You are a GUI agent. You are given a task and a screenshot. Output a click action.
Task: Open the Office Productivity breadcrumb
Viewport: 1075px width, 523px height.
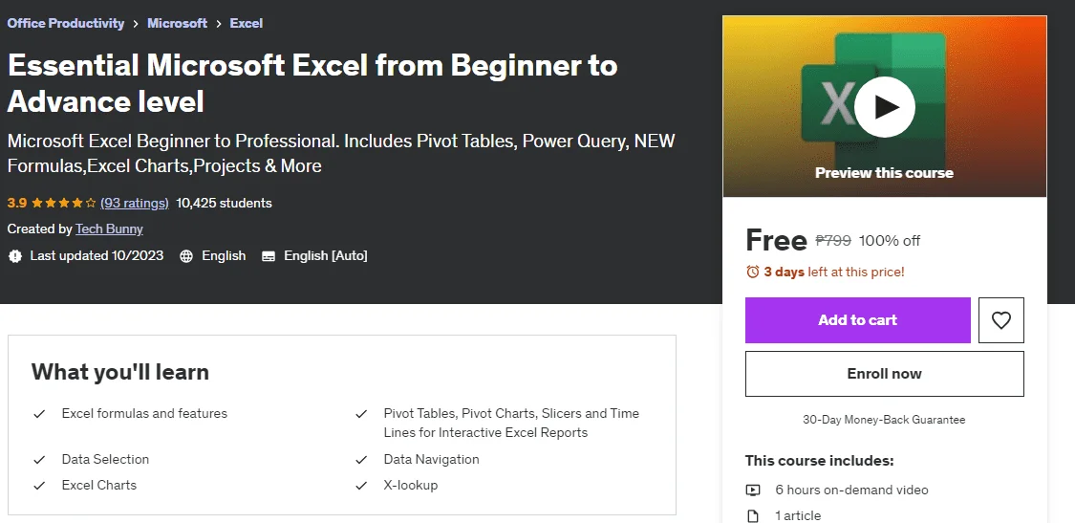point(66,23)
